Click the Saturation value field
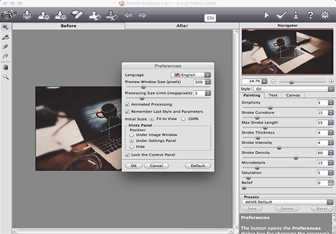Screen dimensions: 336x234 tap(322, 173)
